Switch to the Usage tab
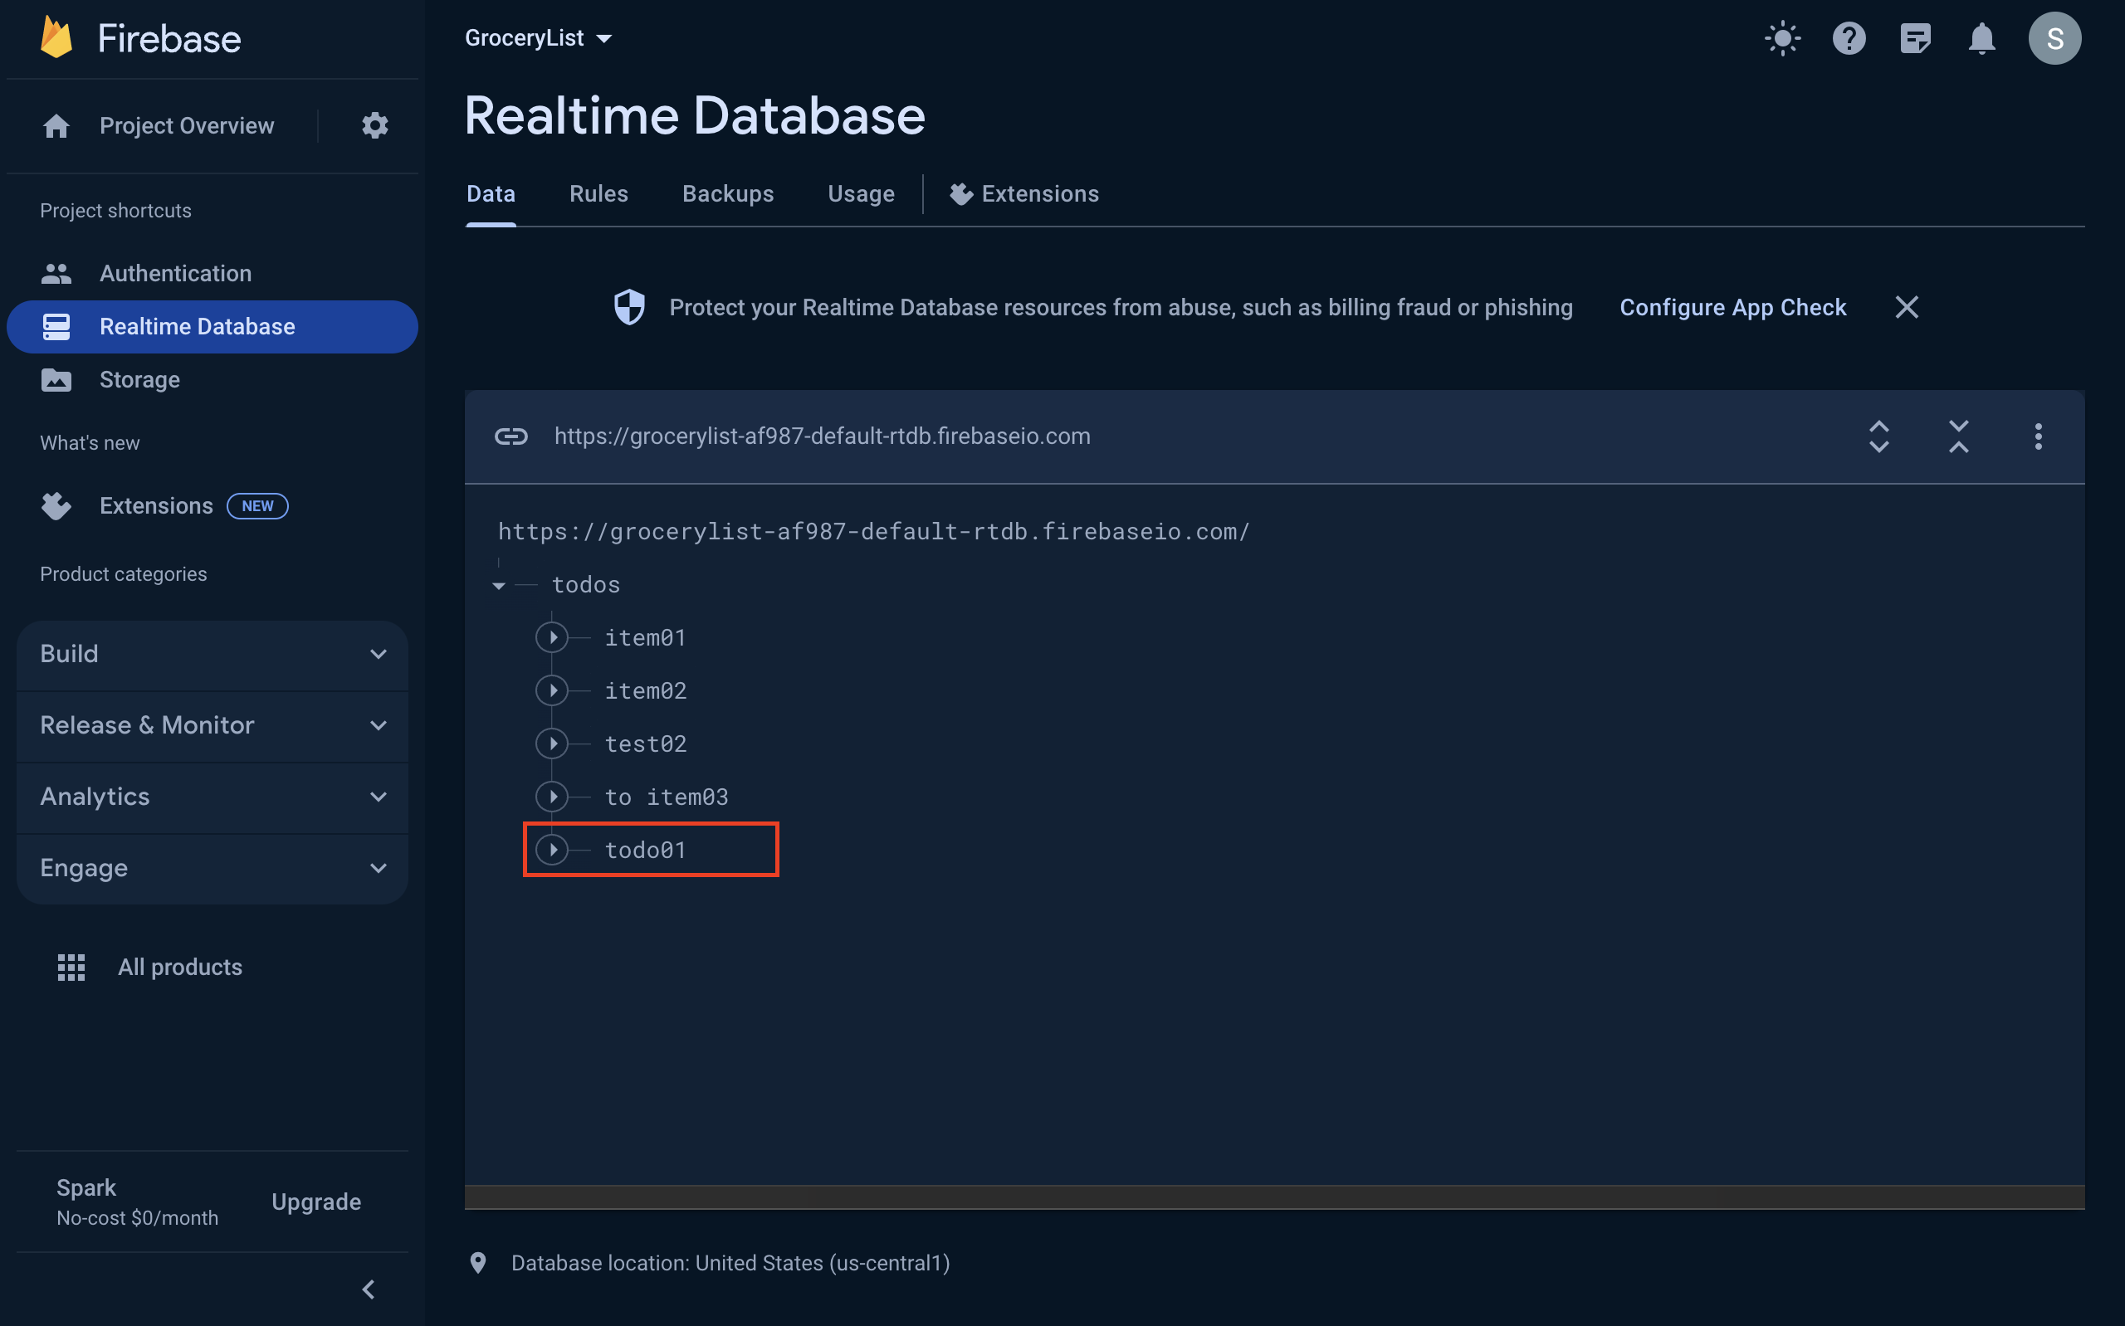This screenshot has width=2125, height=1326. (862, 194)
